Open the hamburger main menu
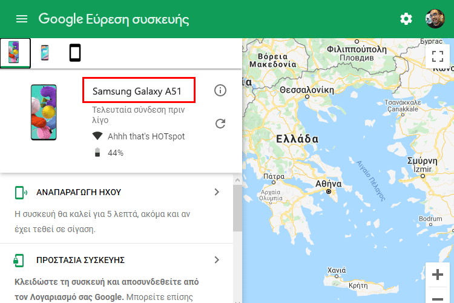 pyautogui.click(x=22, y=19)
